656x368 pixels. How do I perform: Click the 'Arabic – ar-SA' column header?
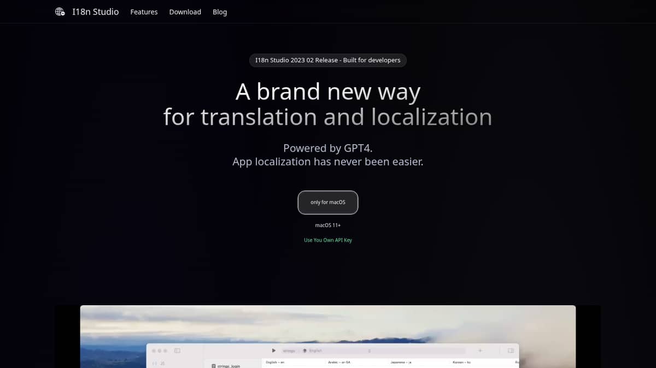[x=339, y=363]
